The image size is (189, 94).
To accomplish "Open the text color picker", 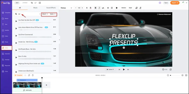I will (x=87, y=8).
